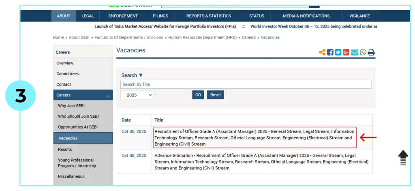Click the Search By Title field
The image size is (415, 191).
pyautogui.click(x=246, y=84)
